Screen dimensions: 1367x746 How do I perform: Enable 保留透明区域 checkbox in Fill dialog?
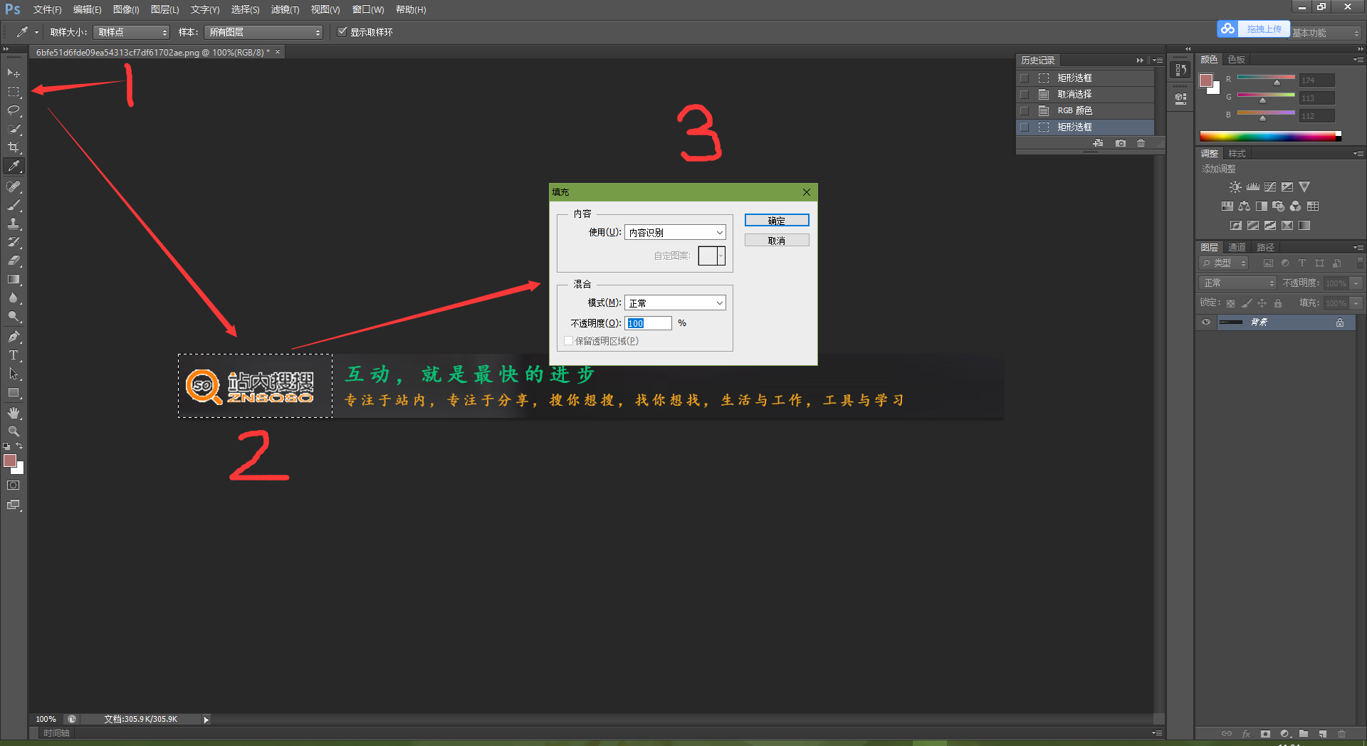(x=568, y=341)
